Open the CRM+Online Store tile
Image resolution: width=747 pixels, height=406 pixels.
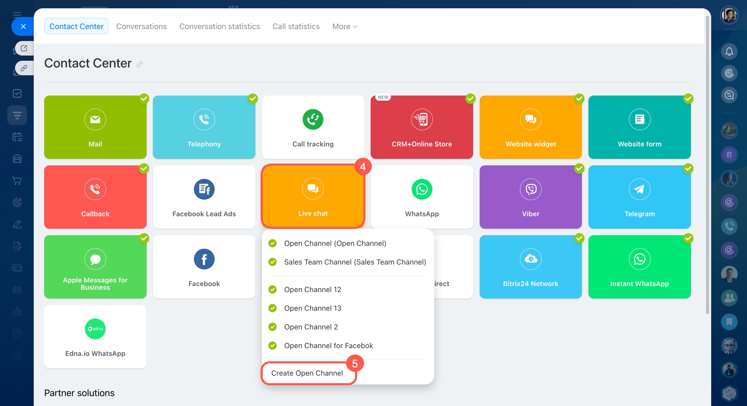pyautogui.click(x=422, y=127)
